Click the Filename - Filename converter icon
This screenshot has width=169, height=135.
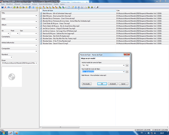(50, 7)
